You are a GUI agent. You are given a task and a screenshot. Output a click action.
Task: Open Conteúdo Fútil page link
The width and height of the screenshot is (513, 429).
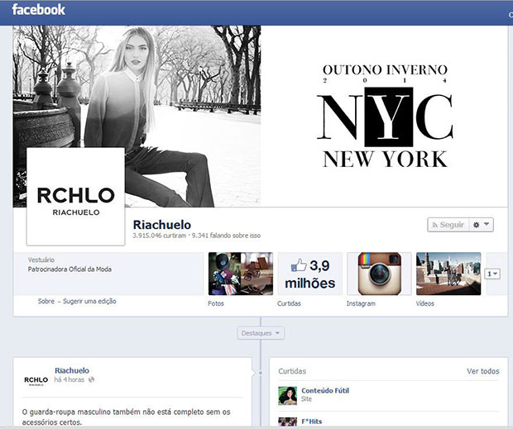[325, 390]
